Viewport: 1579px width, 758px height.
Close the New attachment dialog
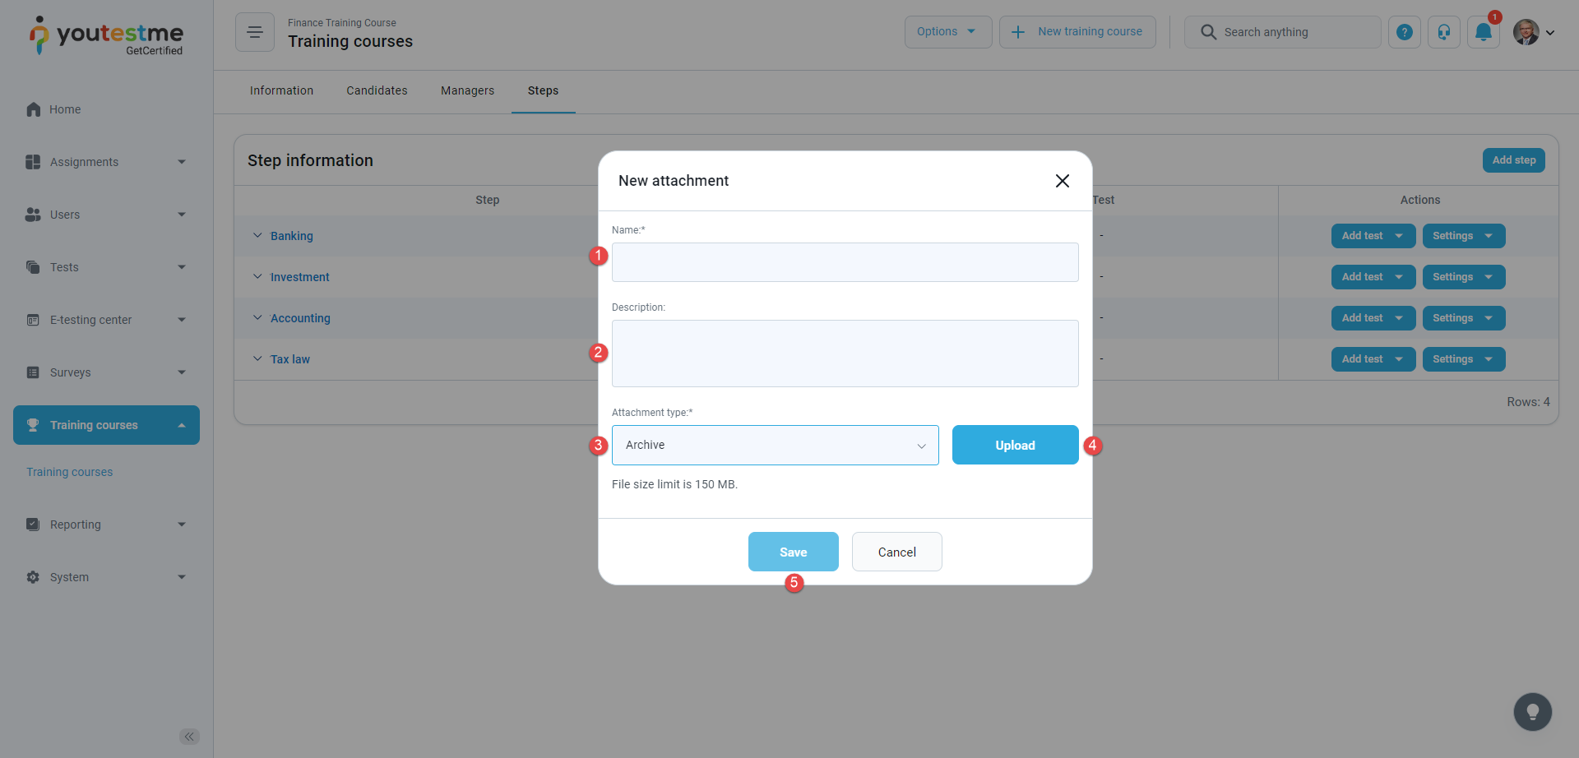coord(1063,181)
